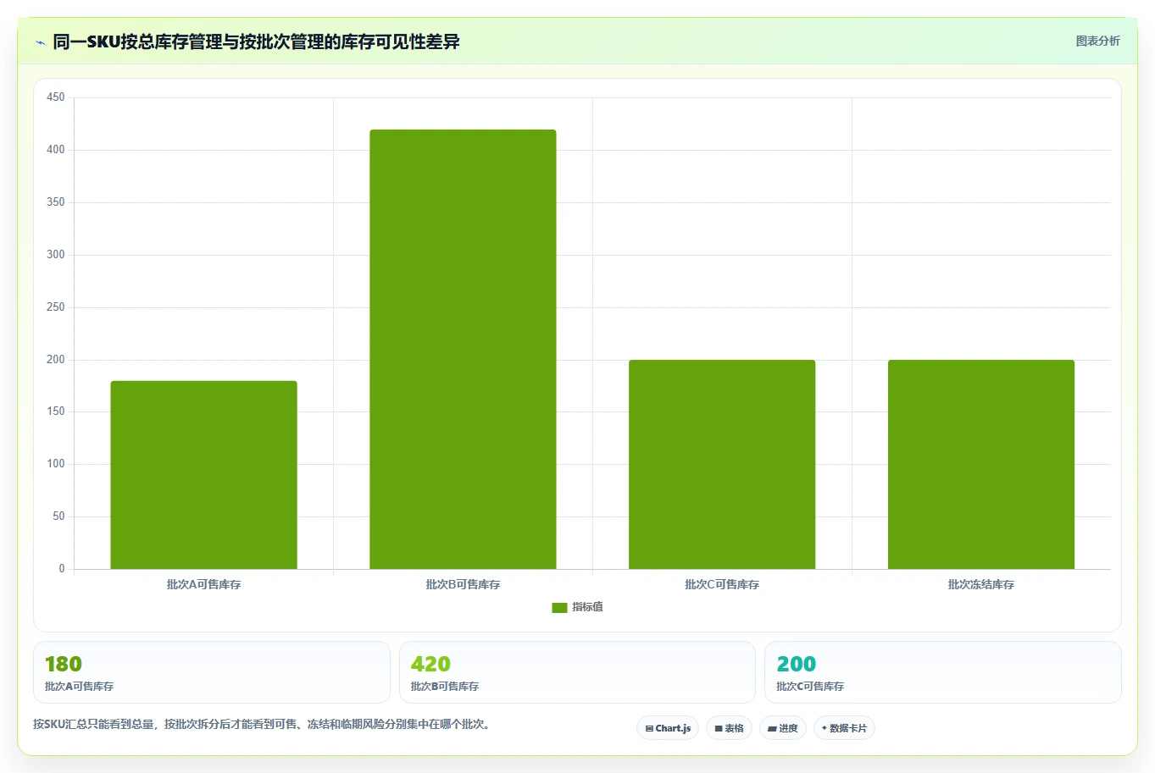Click the chart title 同一SKU按总库存管理
This screenshot has width=1155, height=773.
tap(256, 41)
